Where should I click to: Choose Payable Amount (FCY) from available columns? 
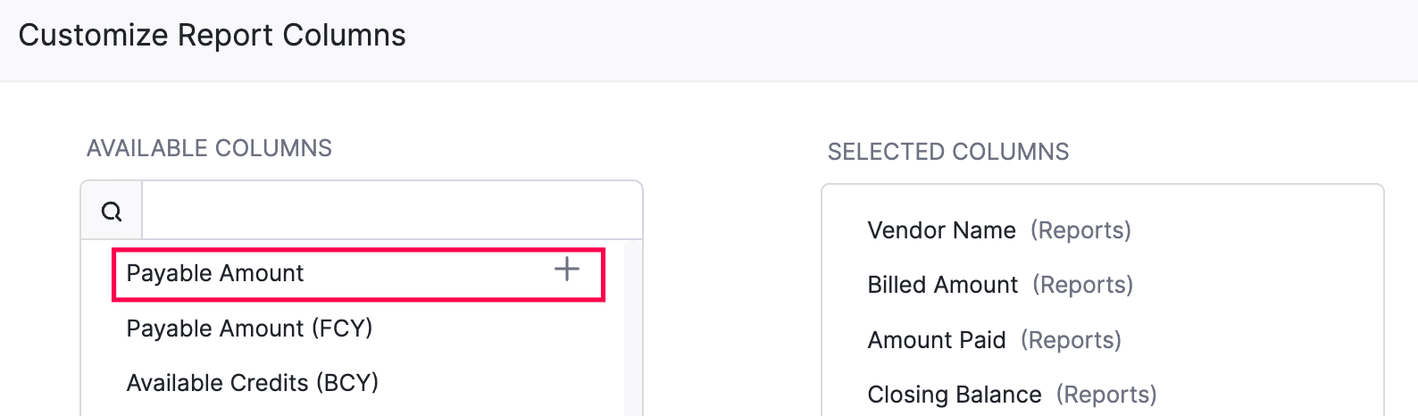249,329
